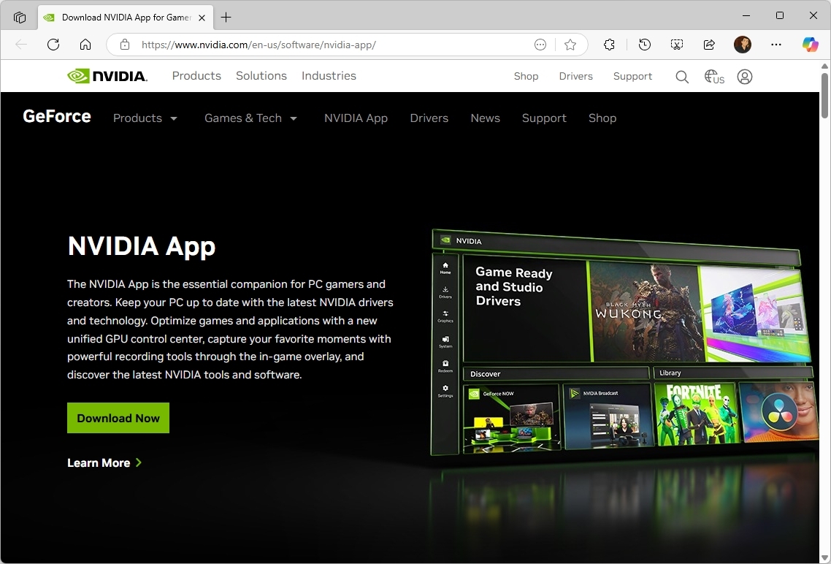Add this page to favorites star
831x564 pixels.
[570, 45]
